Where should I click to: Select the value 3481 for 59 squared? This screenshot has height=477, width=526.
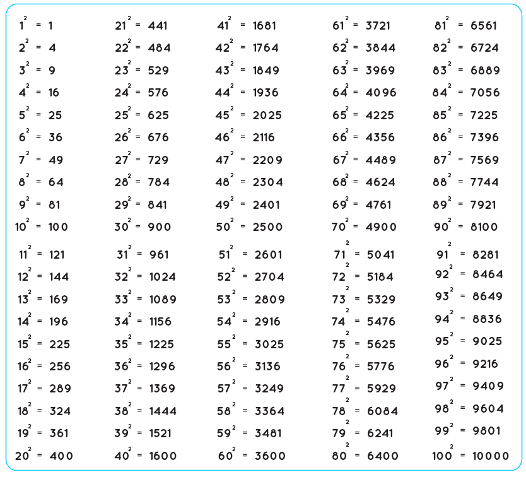pyautogui.click(x=268, y=433)
